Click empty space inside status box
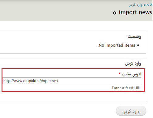 click(x=52, y=42)
